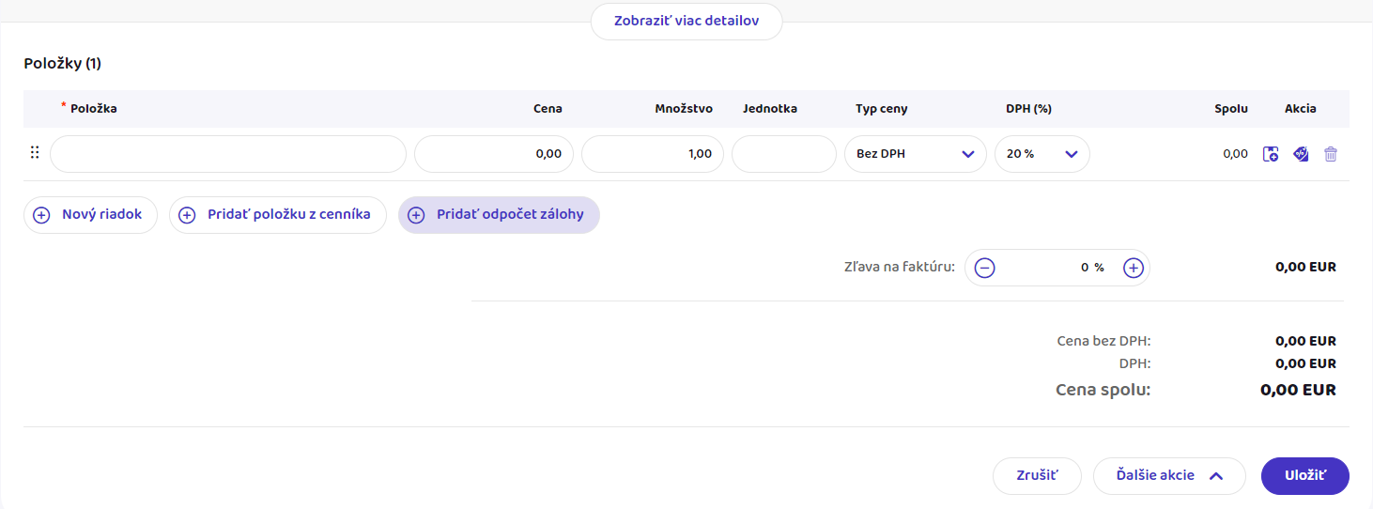Open the Typ ceny dropdown
The image size is (1373, 509).
pyautogui.click(x=915, y=154)
